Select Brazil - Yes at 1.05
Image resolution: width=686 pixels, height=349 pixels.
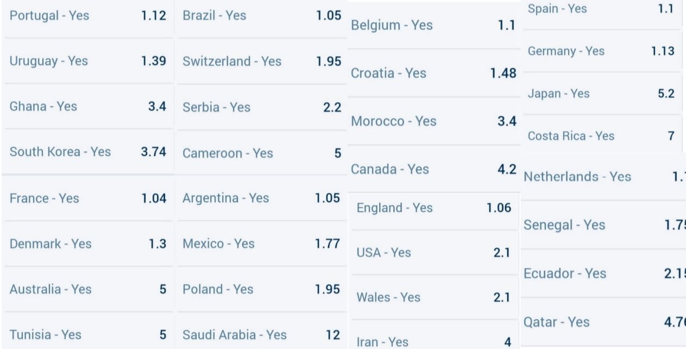[x=262, y=16]
